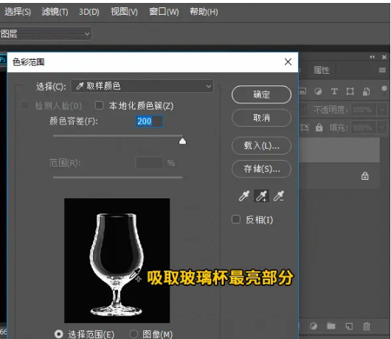Select the 图像(M) radio button
This screenshot has width=391, height=339.
point(134,334)
